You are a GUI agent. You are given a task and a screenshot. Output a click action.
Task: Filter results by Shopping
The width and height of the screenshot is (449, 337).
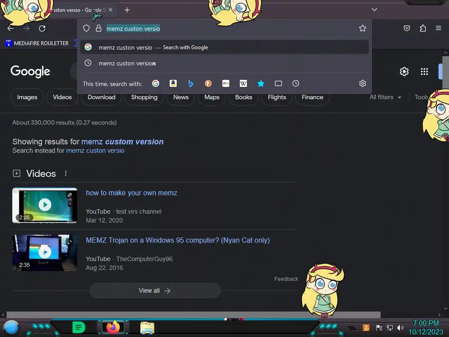(144, 97)
